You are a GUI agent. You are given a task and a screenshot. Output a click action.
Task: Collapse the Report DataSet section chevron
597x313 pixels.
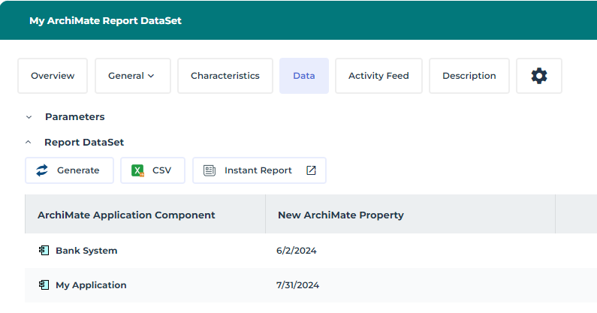click(29, 142)
